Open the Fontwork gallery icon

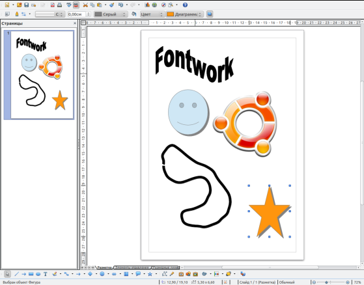pyautogui.click(x=181, y=274)
